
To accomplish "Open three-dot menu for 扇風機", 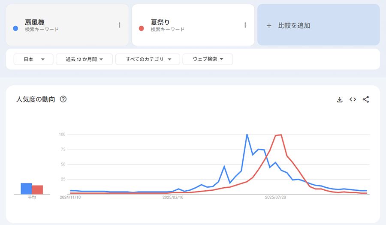I will 120,25.
